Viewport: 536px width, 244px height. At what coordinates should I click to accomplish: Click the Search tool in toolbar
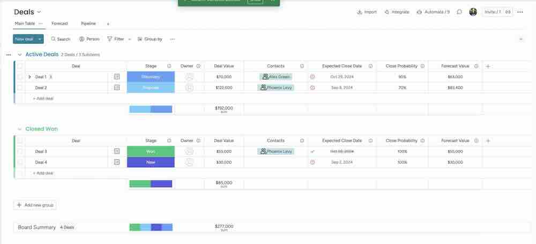point(61,39)
